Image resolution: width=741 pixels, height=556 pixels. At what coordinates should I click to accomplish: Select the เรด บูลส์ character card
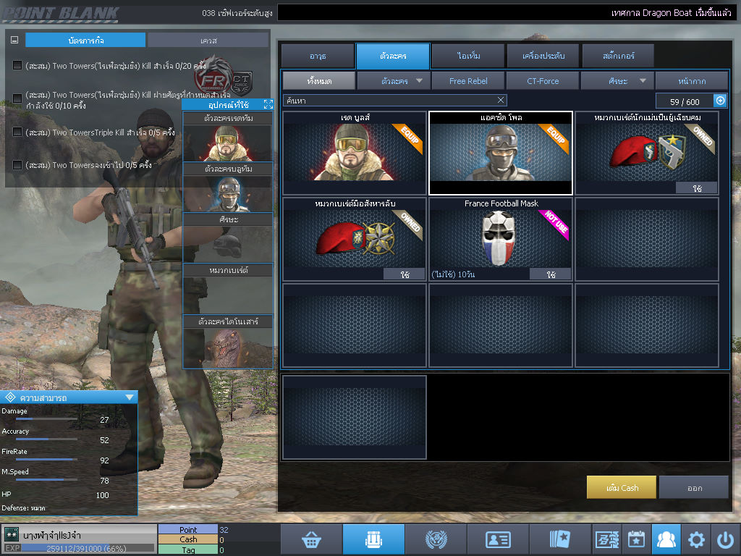[x=355, y=153]
